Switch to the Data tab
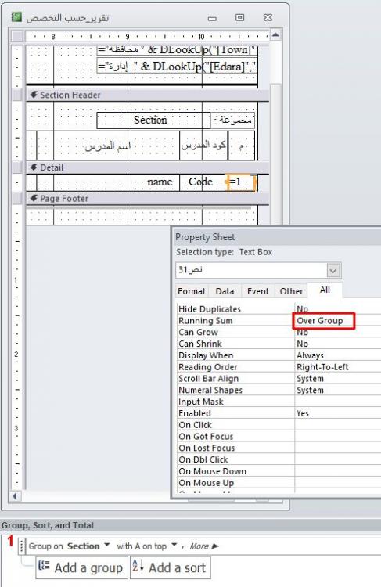Image resolution: width=381 pixels, height=587 pixels. [x=225, y=291]
